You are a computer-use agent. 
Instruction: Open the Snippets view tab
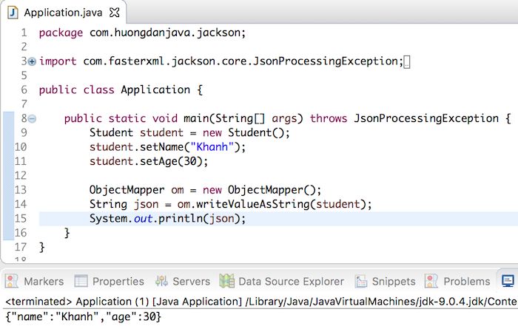click(x=386, y=281)
